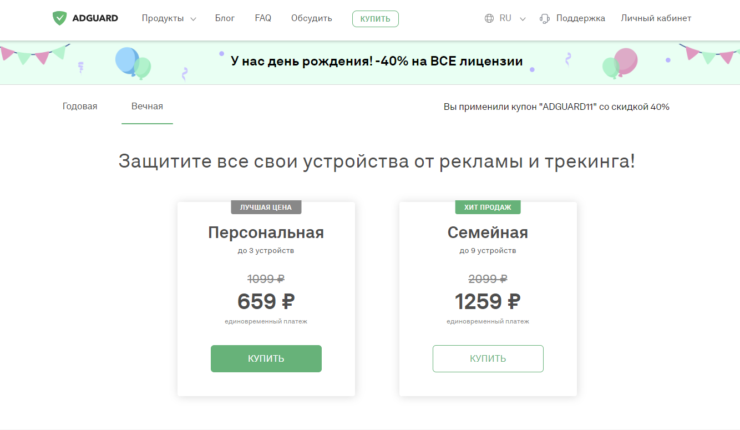Click the Персональная plan title
This screenshot has height=430, width=740.
point(266,232)
